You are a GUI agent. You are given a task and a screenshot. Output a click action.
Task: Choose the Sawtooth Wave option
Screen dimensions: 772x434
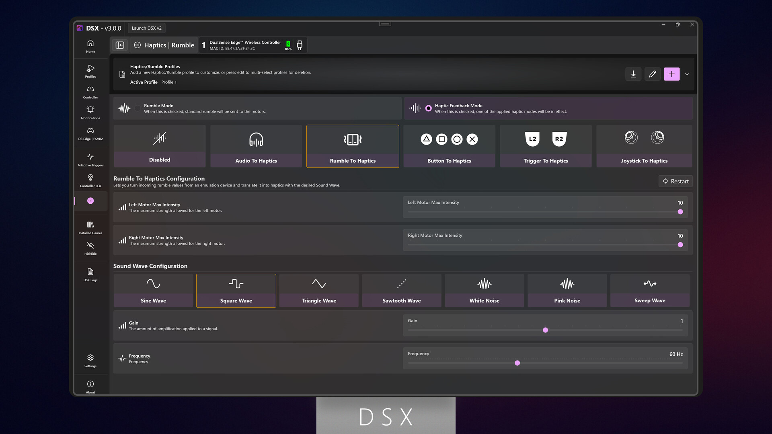(401, 290)
